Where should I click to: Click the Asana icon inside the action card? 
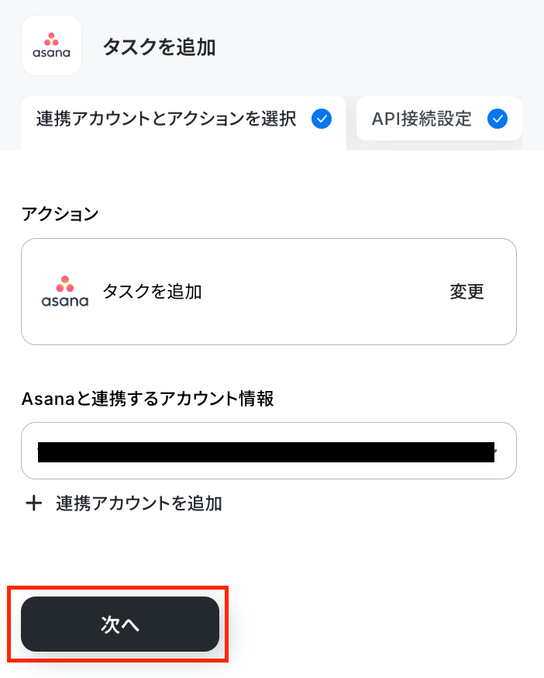coord(65,292)
